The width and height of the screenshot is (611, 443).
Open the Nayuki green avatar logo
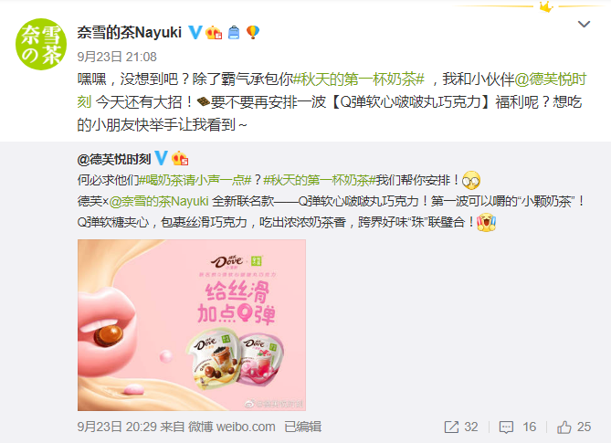pos(41,44)
